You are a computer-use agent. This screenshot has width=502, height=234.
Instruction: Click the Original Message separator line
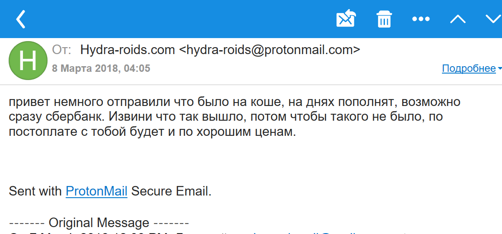(x=99, y=223)
